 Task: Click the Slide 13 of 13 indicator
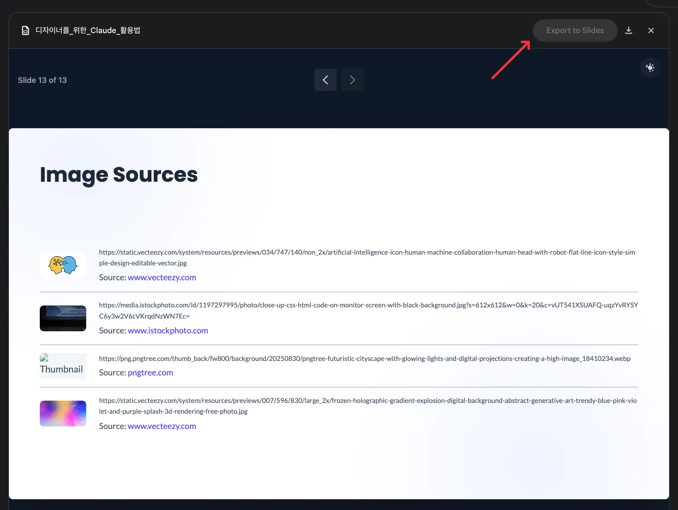tap(42, 80)
